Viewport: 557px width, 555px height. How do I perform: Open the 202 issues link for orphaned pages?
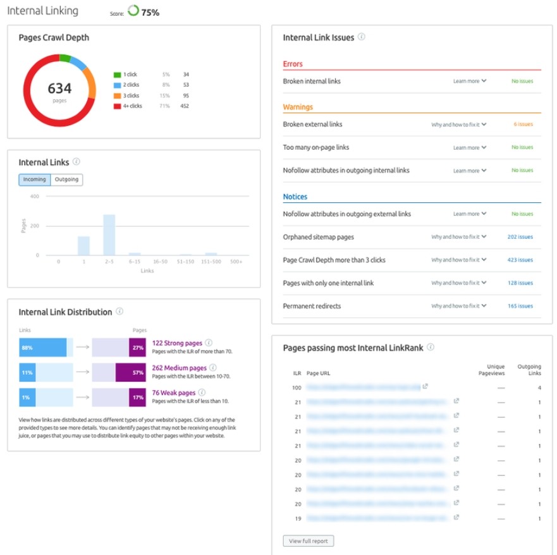(x=520, y=237)
